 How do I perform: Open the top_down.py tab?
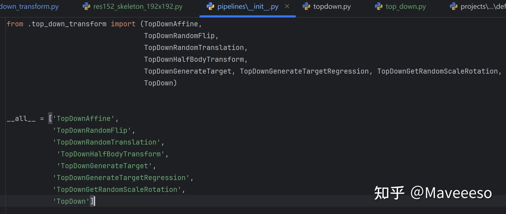click(405, 6)
